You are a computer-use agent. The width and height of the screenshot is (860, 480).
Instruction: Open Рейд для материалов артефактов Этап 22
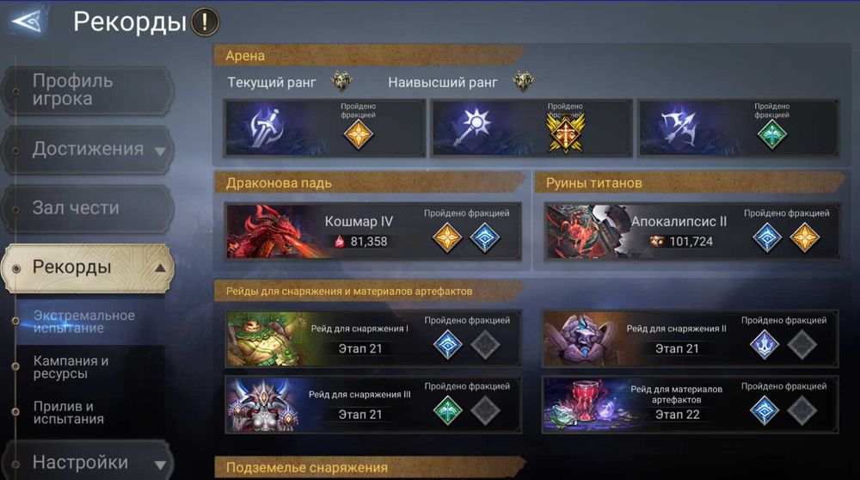[690, 405]
